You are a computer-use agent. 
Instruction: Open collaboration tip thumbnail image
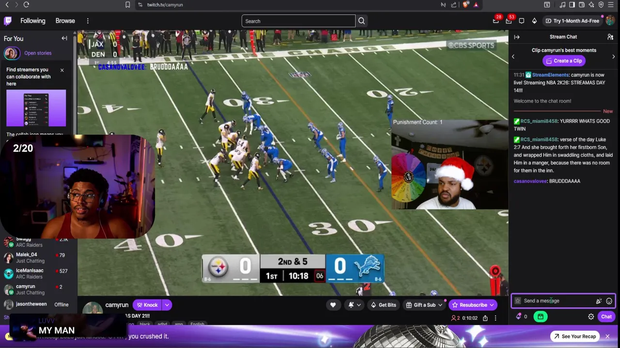click(36, 108)
